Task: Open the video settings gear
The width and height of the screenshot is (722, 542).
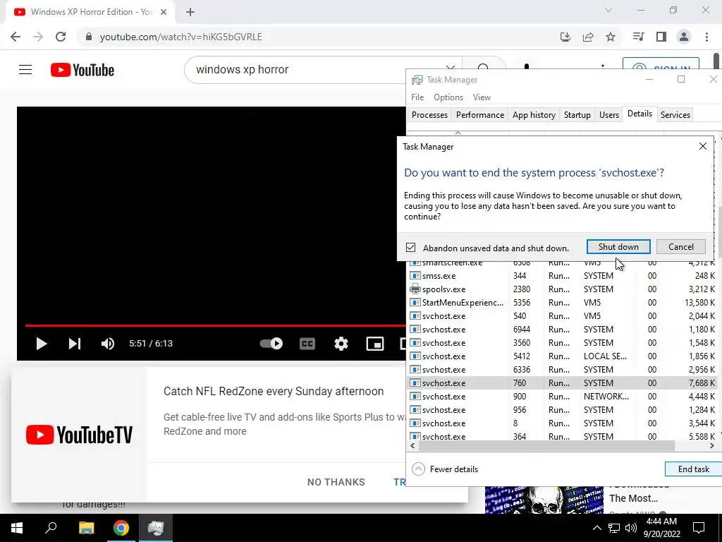Action: 341,344
